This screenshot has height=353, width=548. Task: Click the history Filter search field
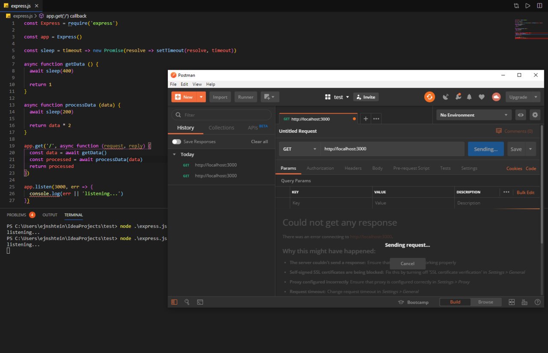pos(221,115)
